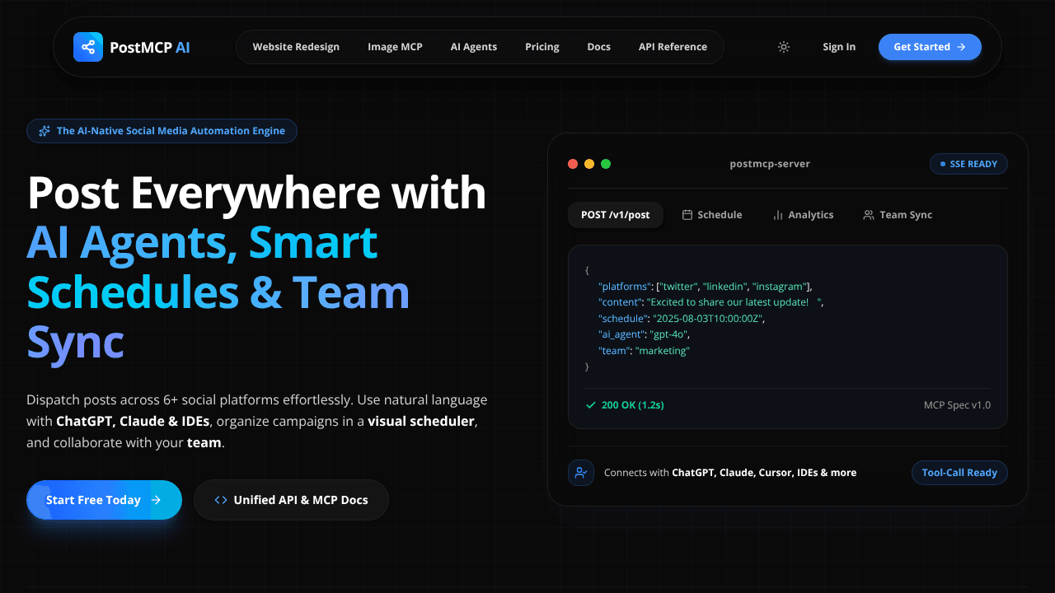Click the green traffic-light dot
The height and width of the screenshot is (593, 1055).
click(x=606, y=164)
